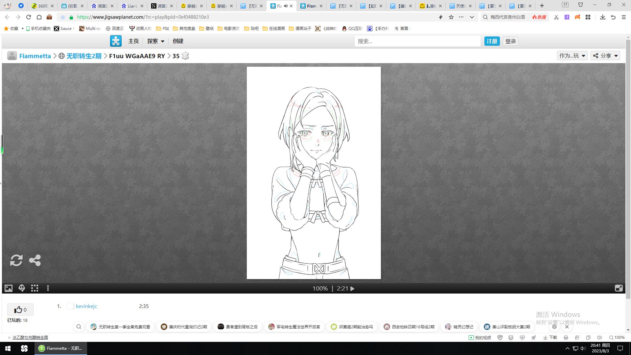631x355 pixels.
Task: Click the restart puzzle refresh icon
Action: (x=16, y=260)
